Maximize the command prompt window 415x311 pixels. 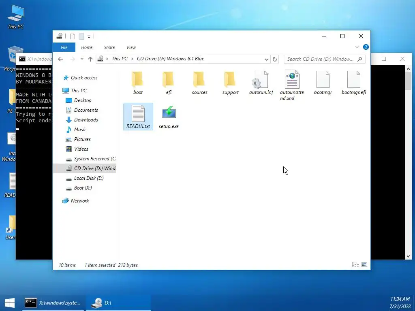384,59
